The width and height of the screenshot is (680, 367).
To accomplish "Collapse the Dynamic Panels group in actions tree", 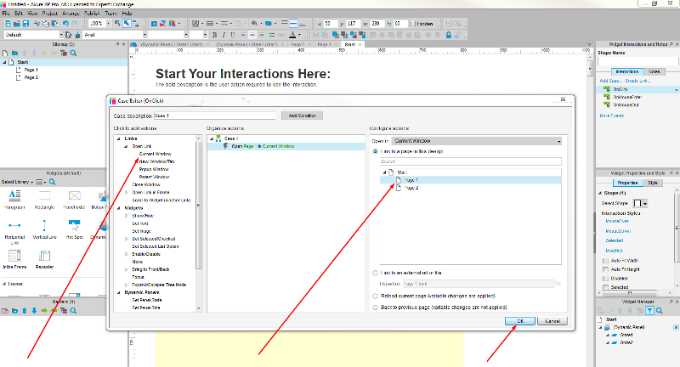I will point(119,292).
